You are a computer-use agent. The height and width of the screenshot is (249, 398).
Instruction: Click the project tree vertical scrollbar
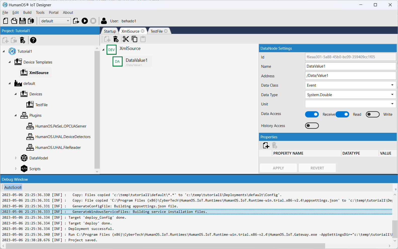pyautogui.click(x=97, y=110)
